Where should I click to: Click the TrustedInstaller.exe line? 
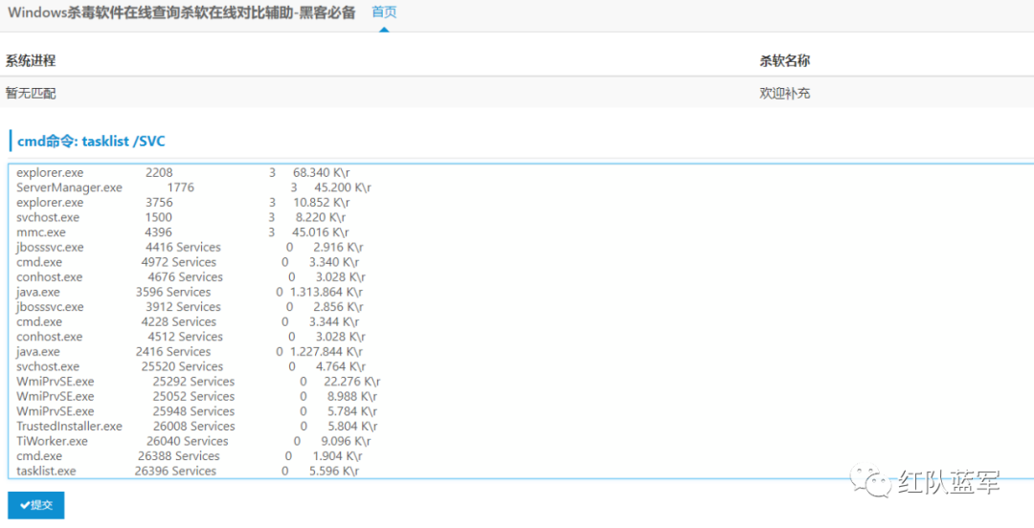[x=196, y=426]
